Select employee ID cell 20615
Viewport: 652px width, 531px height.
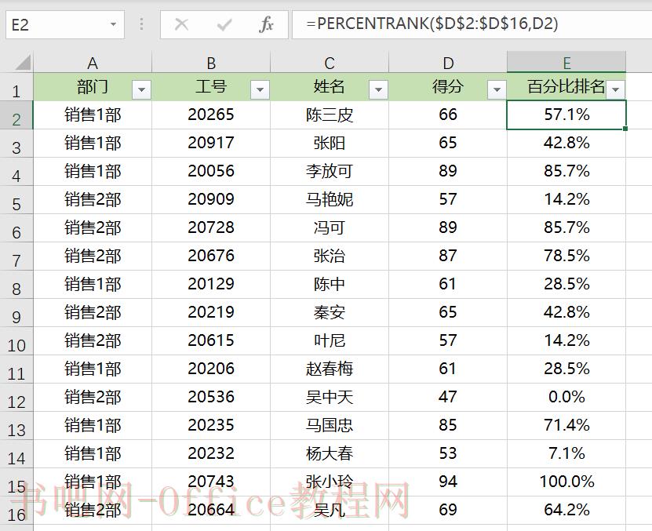pos(211,341)
